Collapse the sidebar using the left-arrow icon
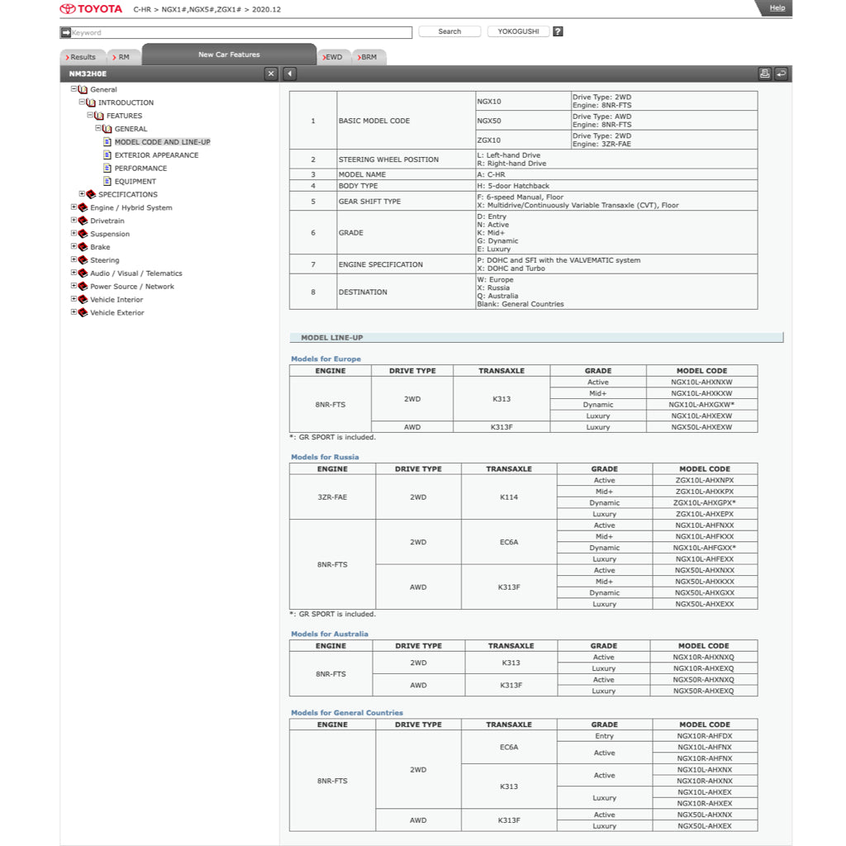Screen dimensions: 846x846 (x=289, y=74)
